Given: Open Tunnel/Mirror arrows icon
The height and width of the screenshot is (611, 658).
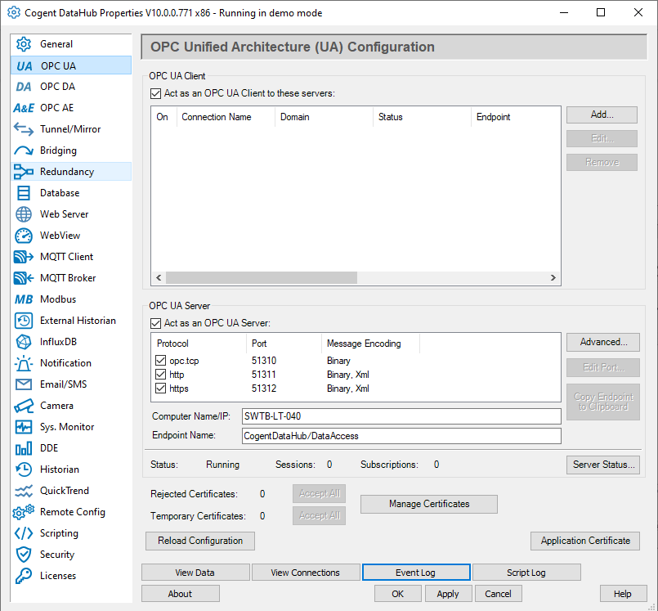Looking at the screenshot, I should pyautogui.click(x=24, y=129).
